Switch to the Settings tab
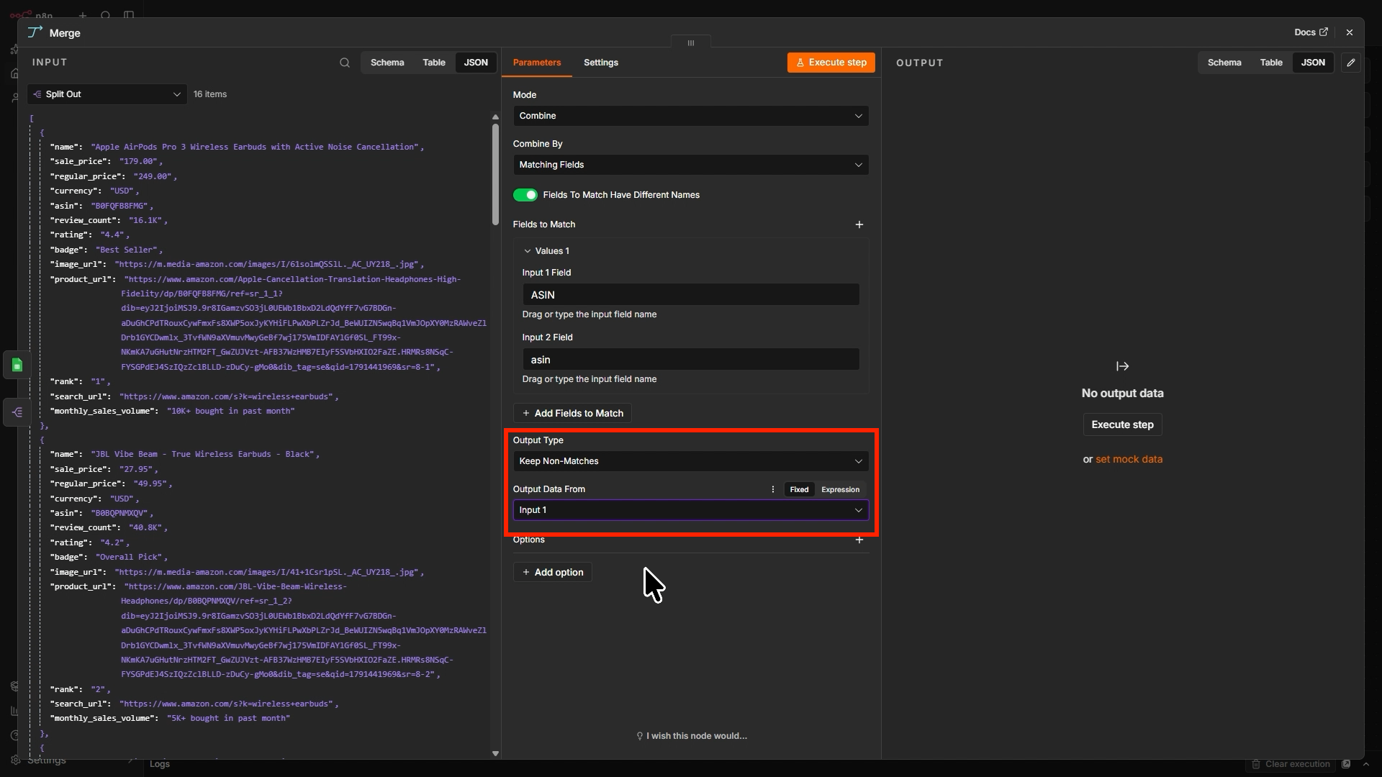1382x777 pixels. 600,63
